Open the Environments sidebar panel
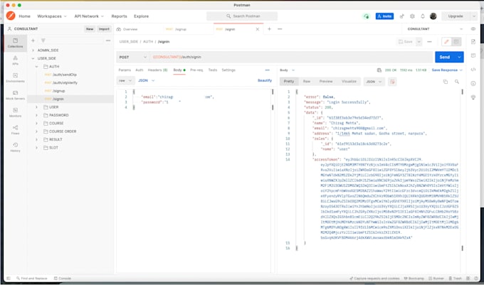Image resolution: width=484 pixels, height=285 pixels. pyautogui.click(x=15, y=77)
